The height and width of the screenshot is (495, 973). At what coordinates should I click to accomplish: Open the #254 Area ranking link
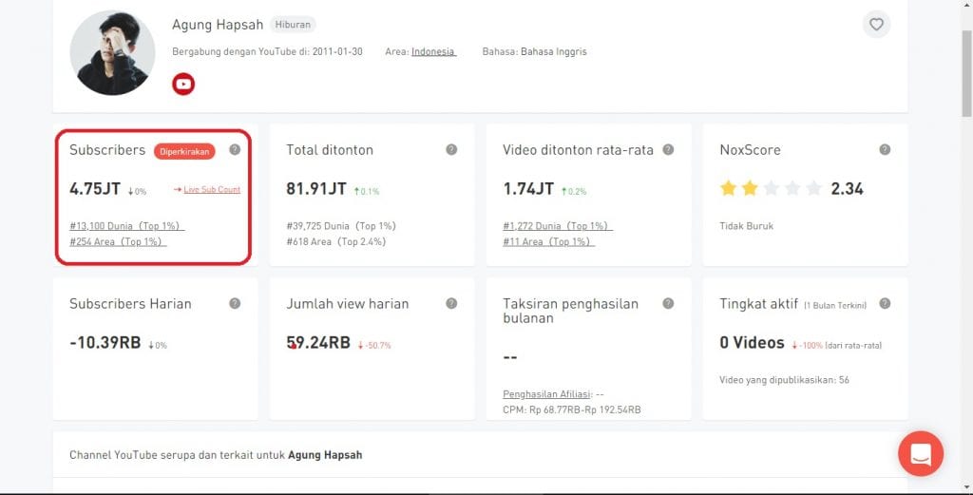click(x=118, y=241)
